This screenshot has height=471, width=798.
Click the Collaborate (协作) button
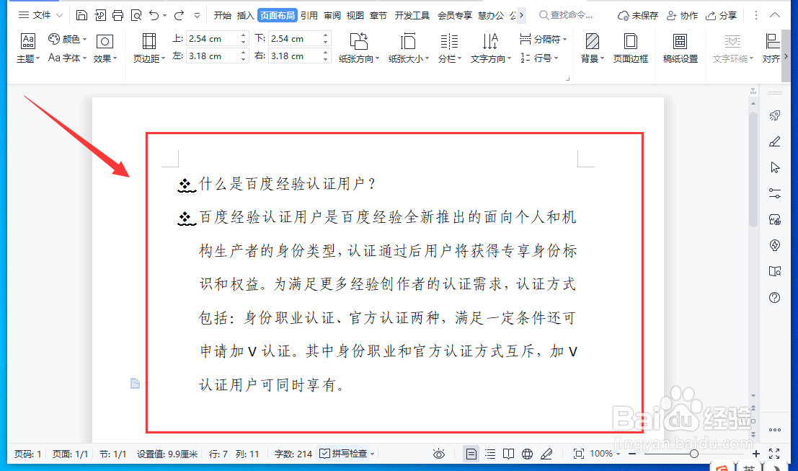[x=683, y=16]
